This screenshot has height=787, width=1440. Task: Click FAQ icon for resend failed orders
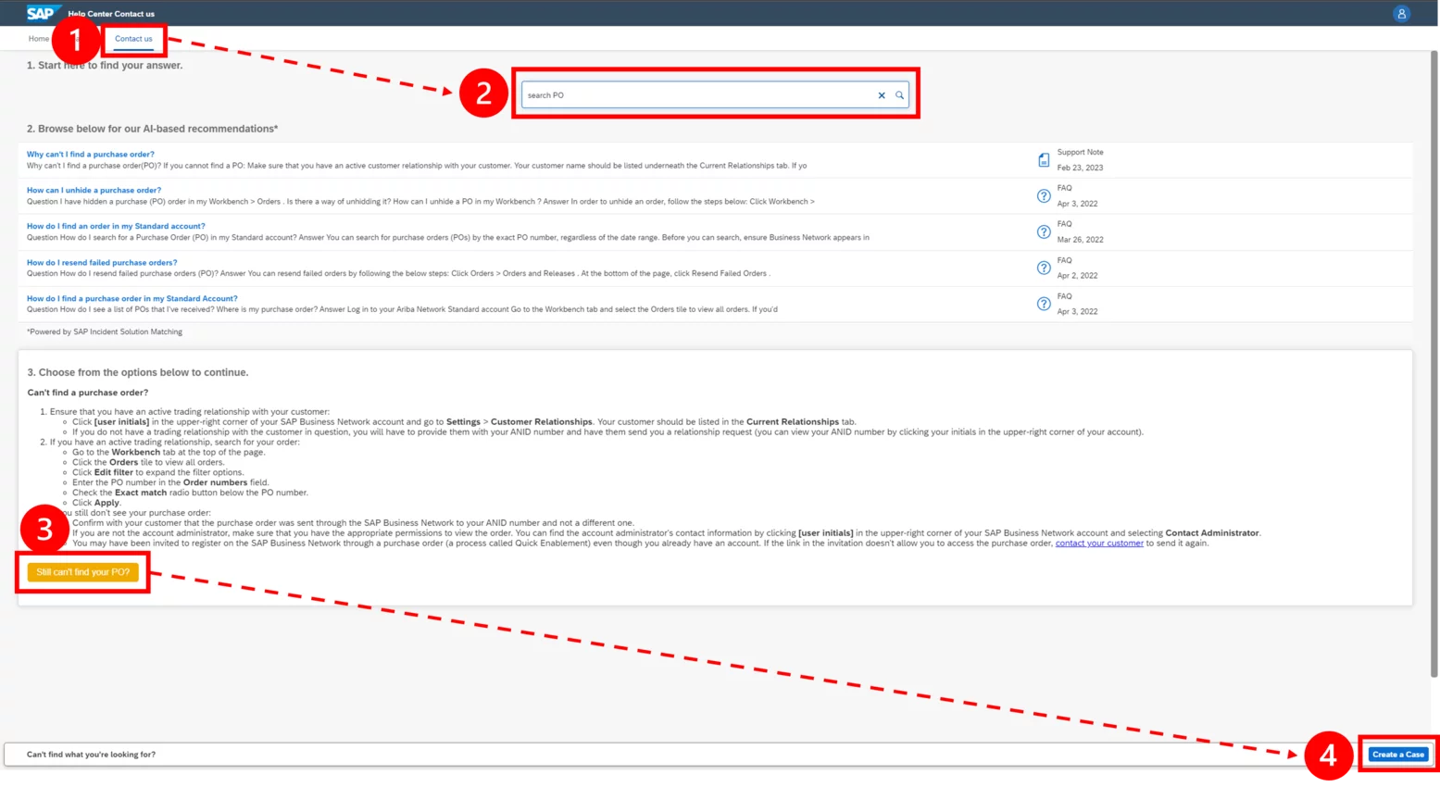pos(1044,268)
